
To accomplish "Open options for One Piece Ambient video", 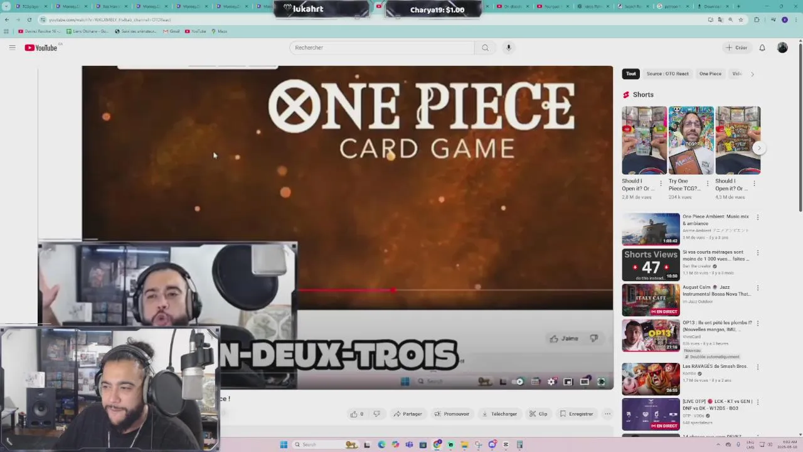I will coord(758,217).
